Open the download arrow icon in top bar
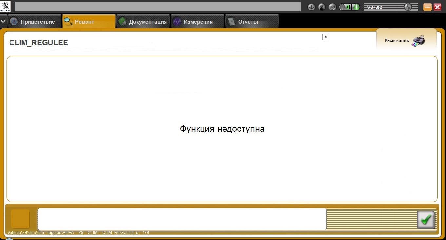Image resolution: width=446 pixels, height=240 pixels. 311,7
